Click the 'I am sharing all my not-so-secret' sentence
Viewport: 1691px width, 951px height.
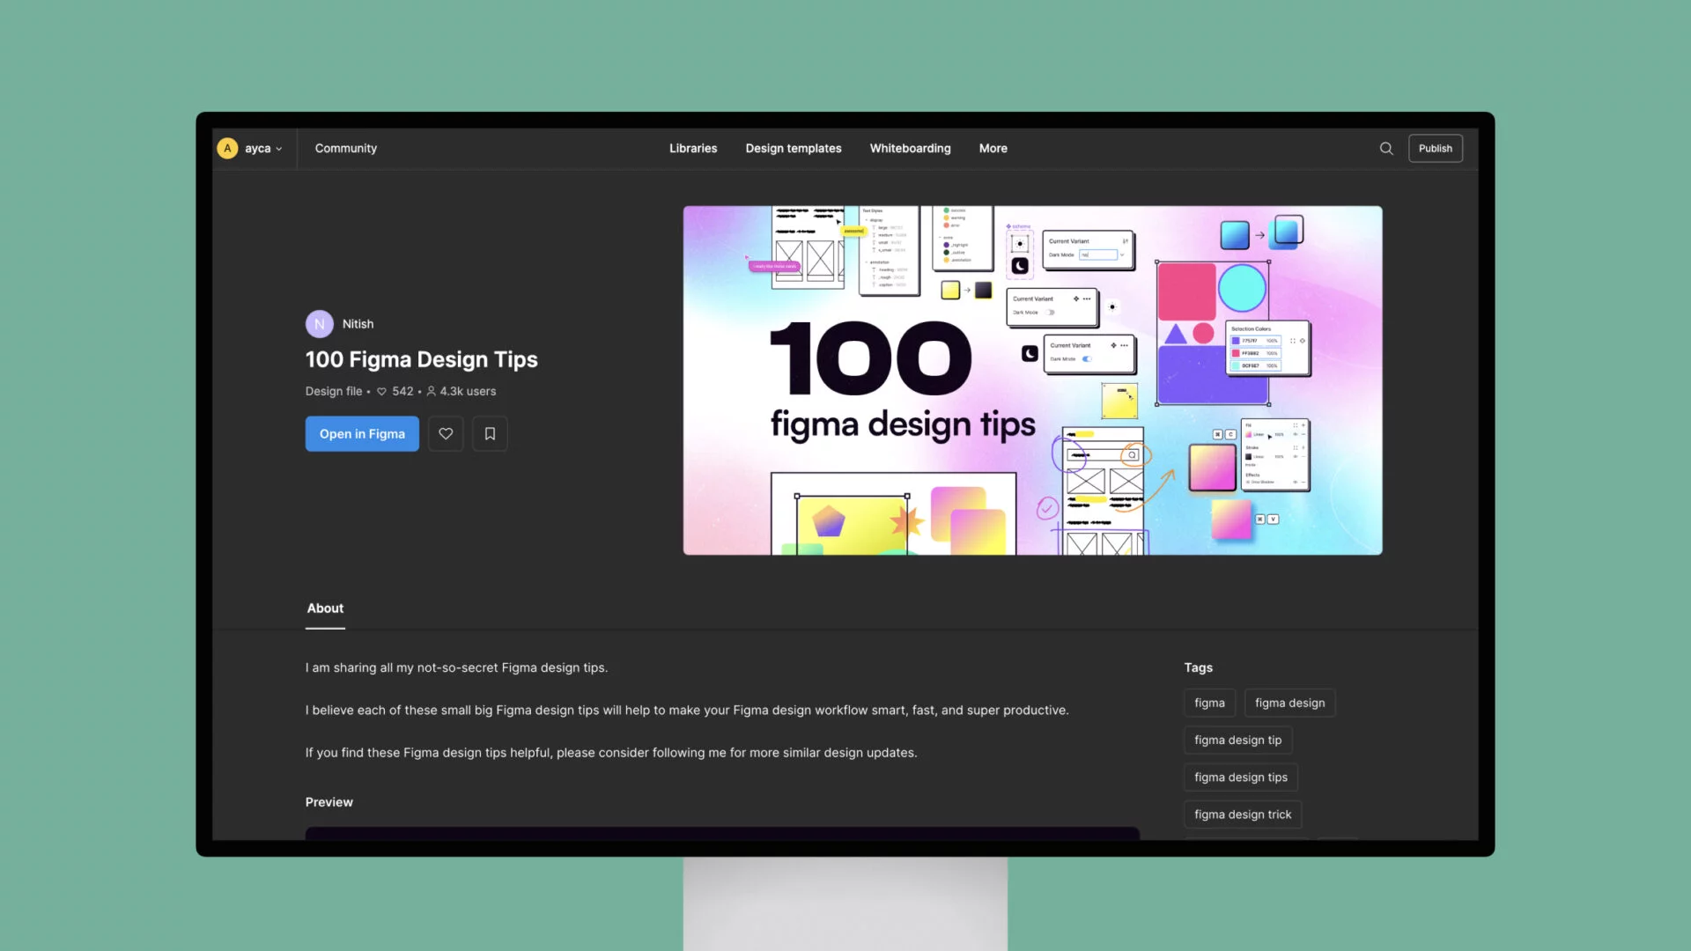[456, 667]
